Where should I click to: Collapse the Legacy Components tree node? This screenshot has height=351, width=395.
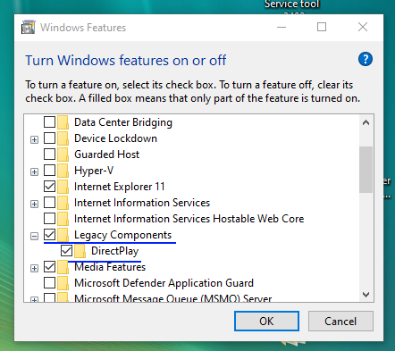pos(34,236)
